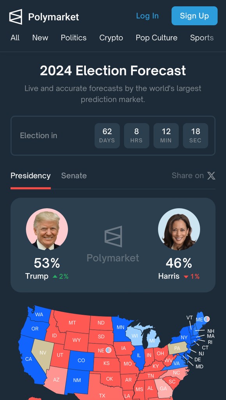The width and height of the screenshot is (226, 400).
Task: Click the Nebraska split-district circle icon
Action: [x=109, y=350]
